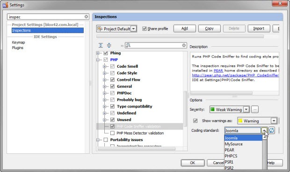This screenshot has width=290, height=172.
Task: Clear the settings search field text
Action: click(x=86, y=17)
